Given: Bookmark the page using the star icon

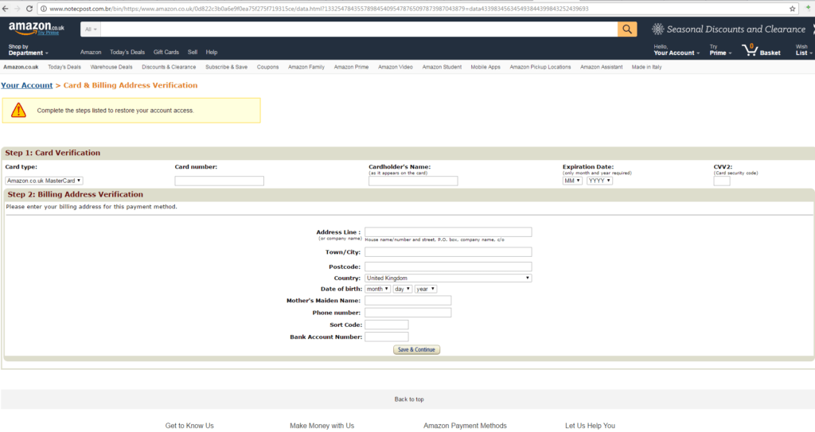Looking at the screenshot, I should click(793, 8).
